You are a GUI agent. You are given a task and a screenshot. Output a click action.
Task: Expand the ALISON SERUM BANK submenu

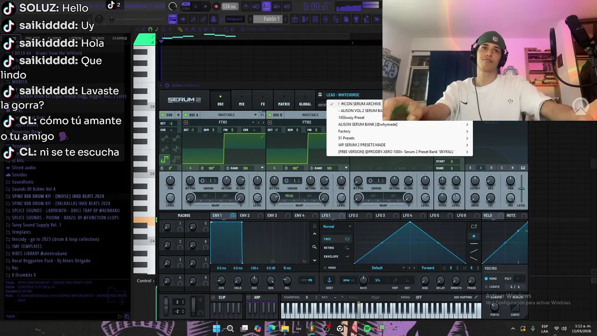(x=399, y=125)
